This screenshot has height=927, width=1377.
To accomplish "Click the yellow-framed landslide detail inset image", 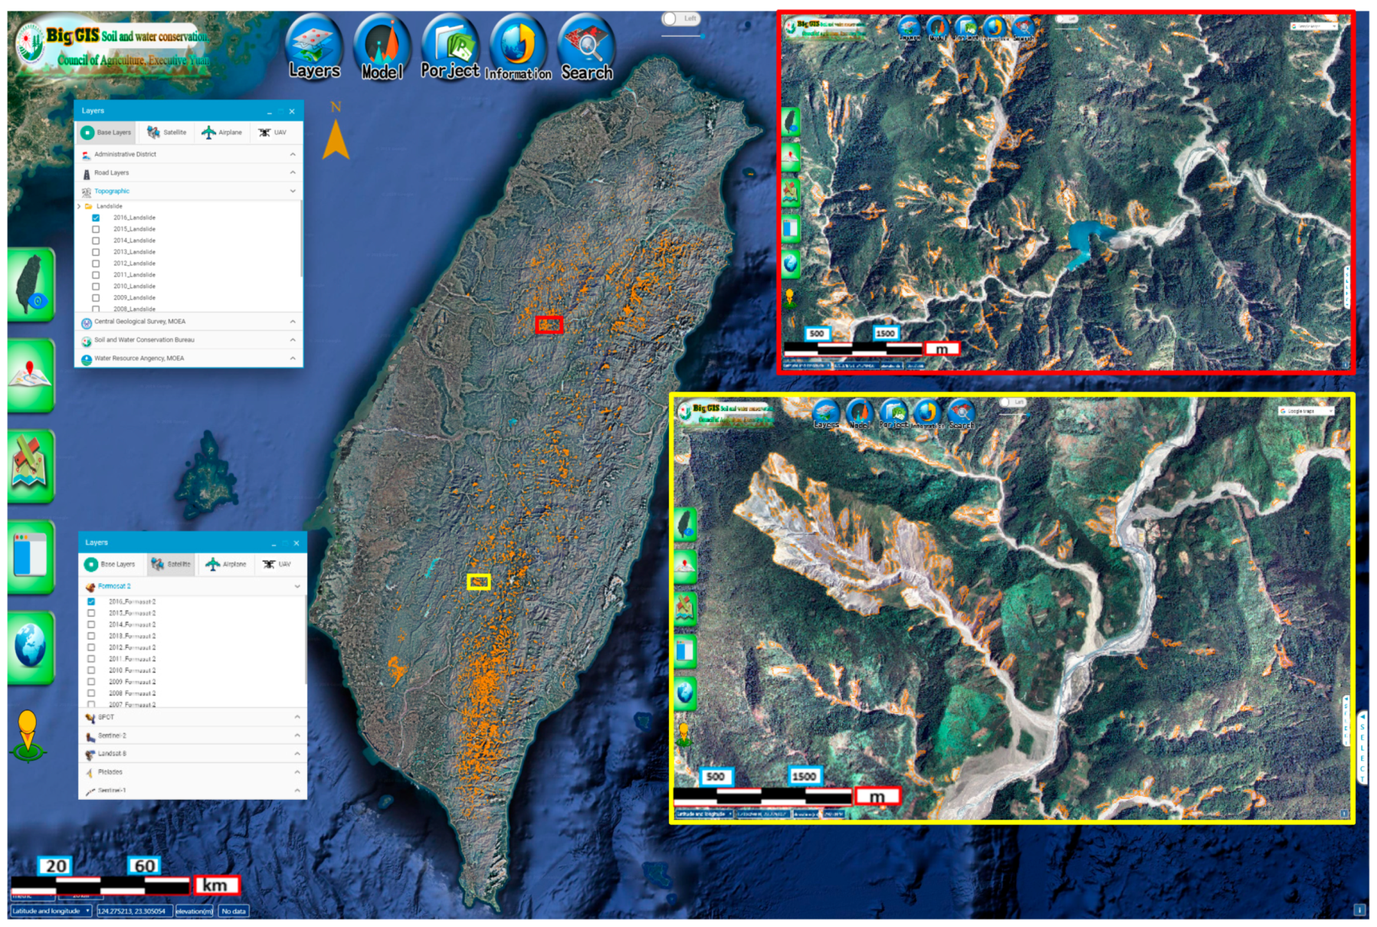I will point(1011,608).
